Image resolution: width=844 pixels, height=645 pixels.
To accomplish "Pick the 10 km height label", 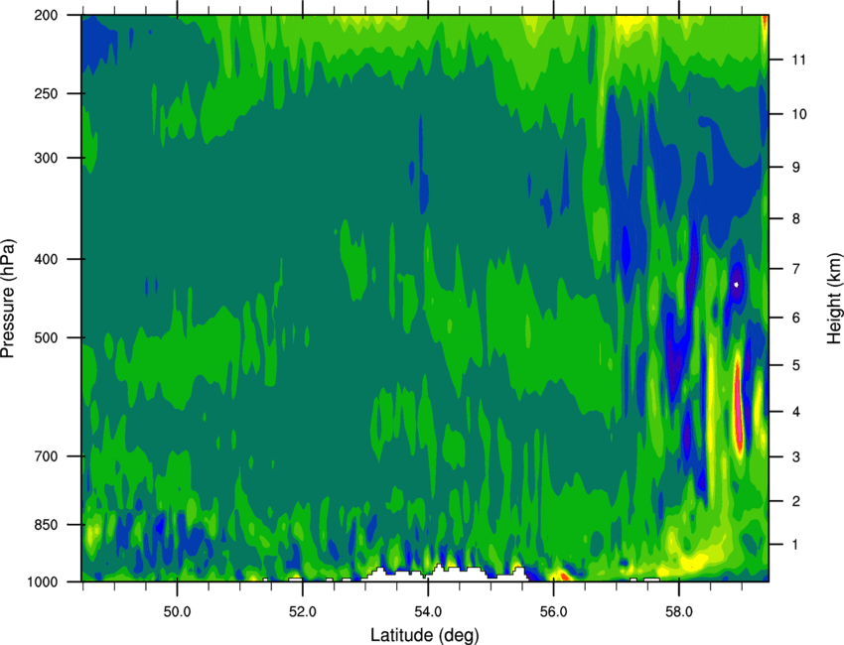I will pyautogui.click(x=799, y=114).
